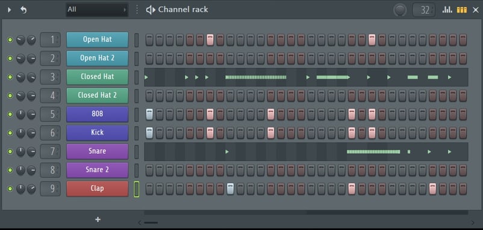Toggle the lit ninth step in Clap row

230,189
